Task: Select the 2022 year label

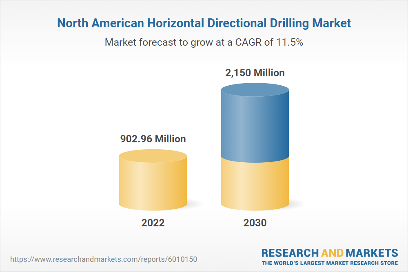Action: coord(153,223)
